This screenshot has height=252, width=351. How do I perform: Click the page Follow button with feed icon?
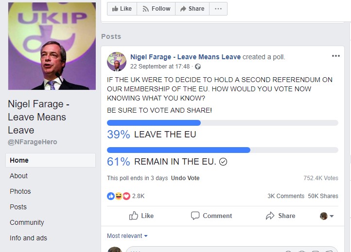coord(156,9)
